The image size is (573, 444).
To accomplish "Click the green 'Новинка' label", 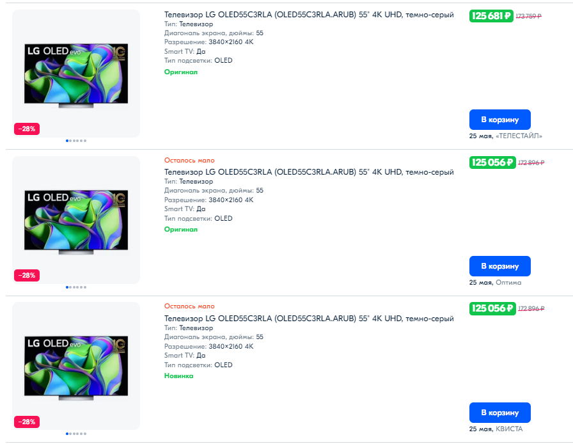I will coord(178,376).
